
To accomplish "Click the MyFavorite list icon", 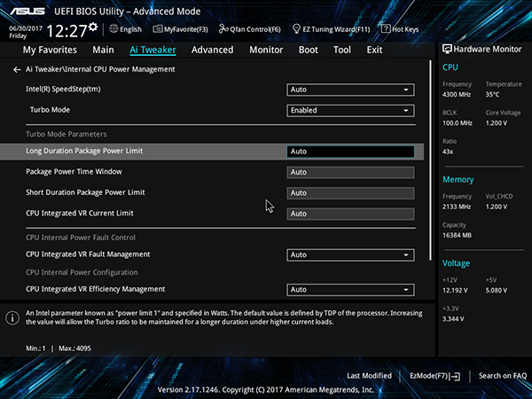I will [x=158, y=29].
